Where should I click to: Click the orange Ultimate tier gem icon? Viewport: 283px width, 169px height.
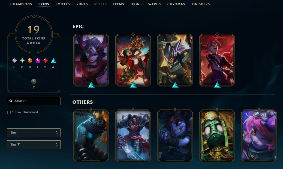(30, 60)
